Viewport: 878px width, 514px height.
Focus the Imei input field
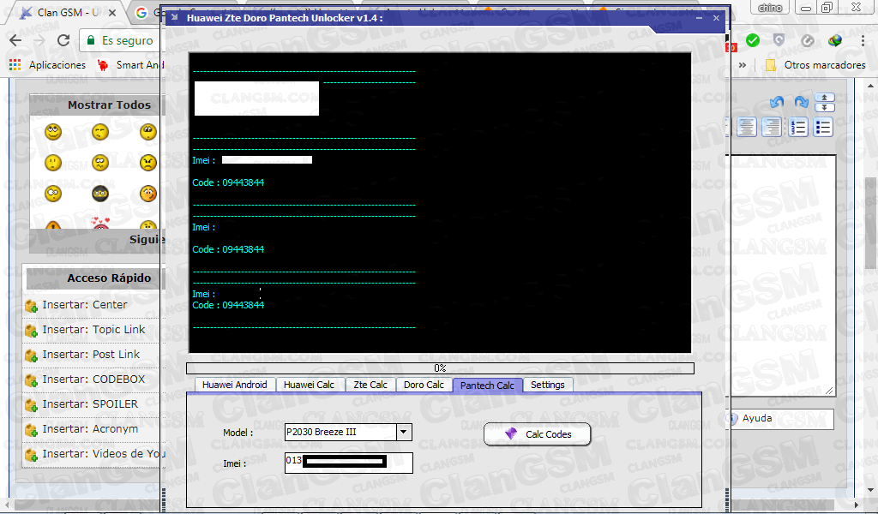pos(348,463)
